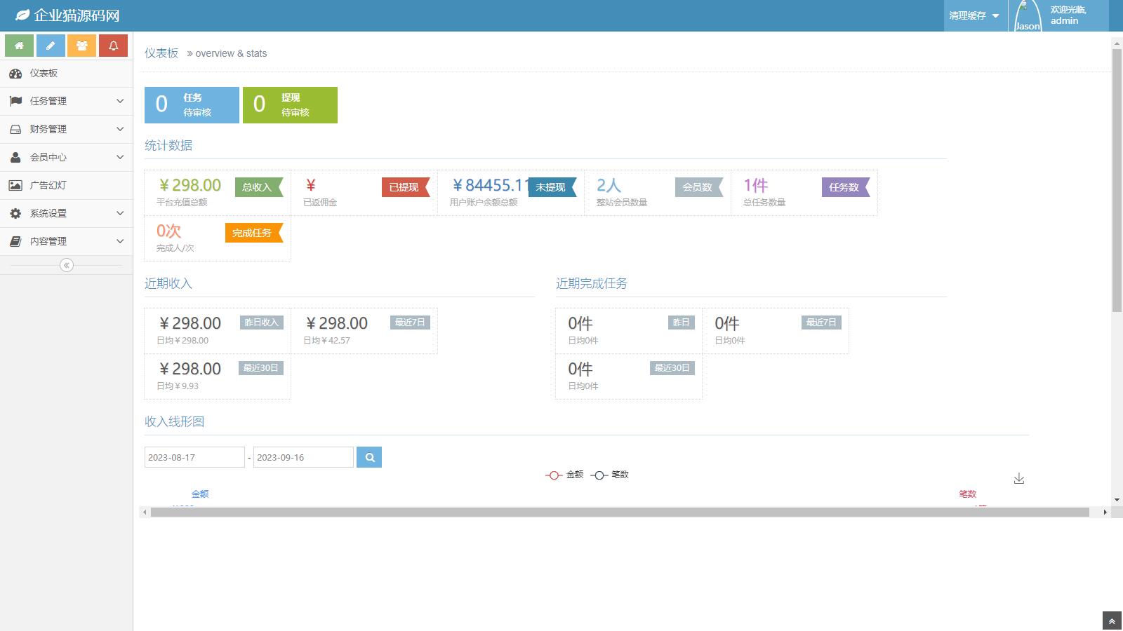Expand chevron next to 任务管理
Viewport: 1123px width, 631px height.
(120, 101)
